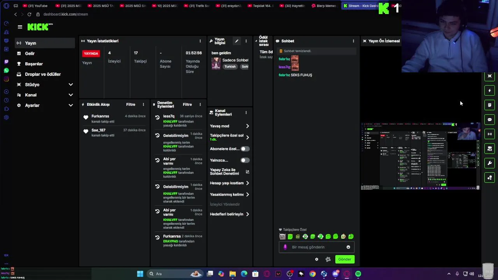Switch to the Blerp Memes browser tab
498x280 pixels.
(x=324, y=6)
